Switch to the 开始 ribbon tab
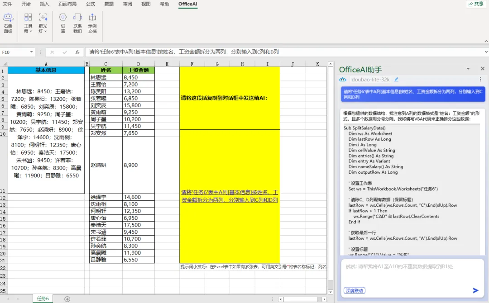This screenshot has width=489, height=303. pos(26,4)
